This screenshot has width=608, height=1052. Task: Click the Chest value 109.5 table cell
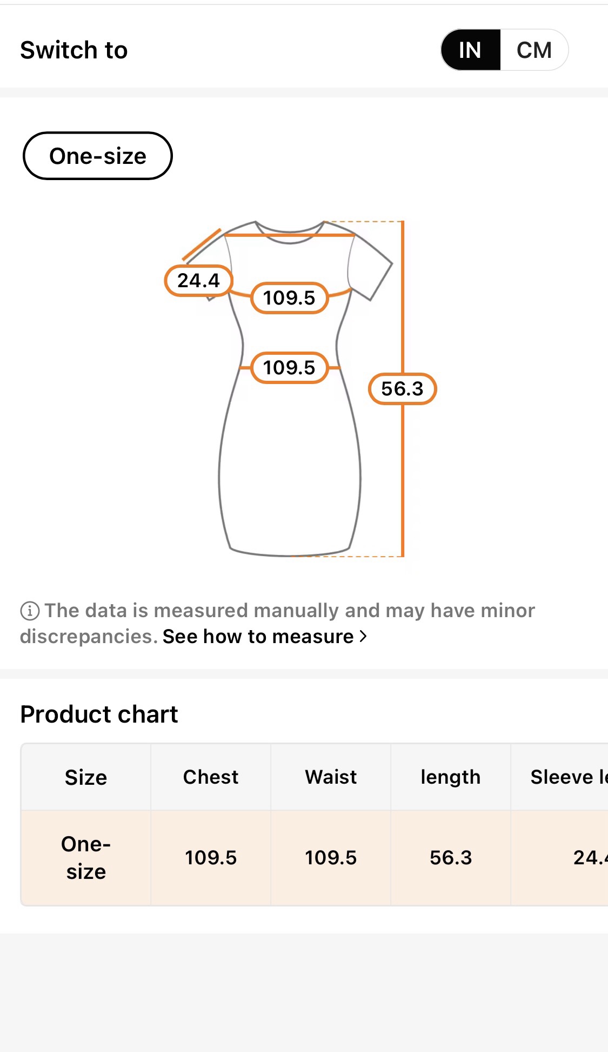[211, 858]
